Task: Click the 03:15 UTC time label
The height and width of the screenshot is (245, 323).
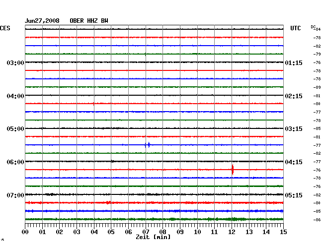Action: tap(294, 129)
